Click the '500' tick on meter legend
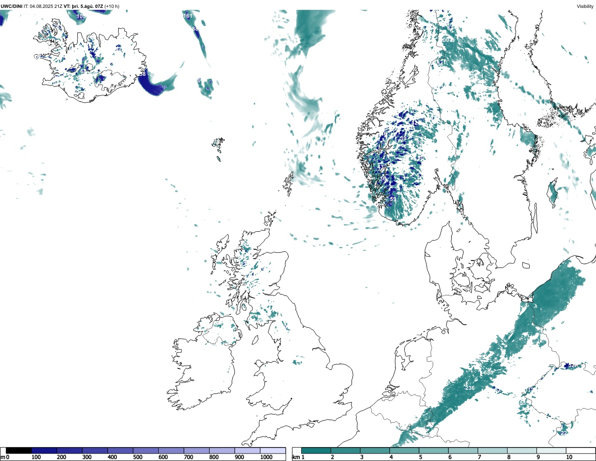Image resolution: width=596 pixels, height=461 pixels. pos(137,457)
